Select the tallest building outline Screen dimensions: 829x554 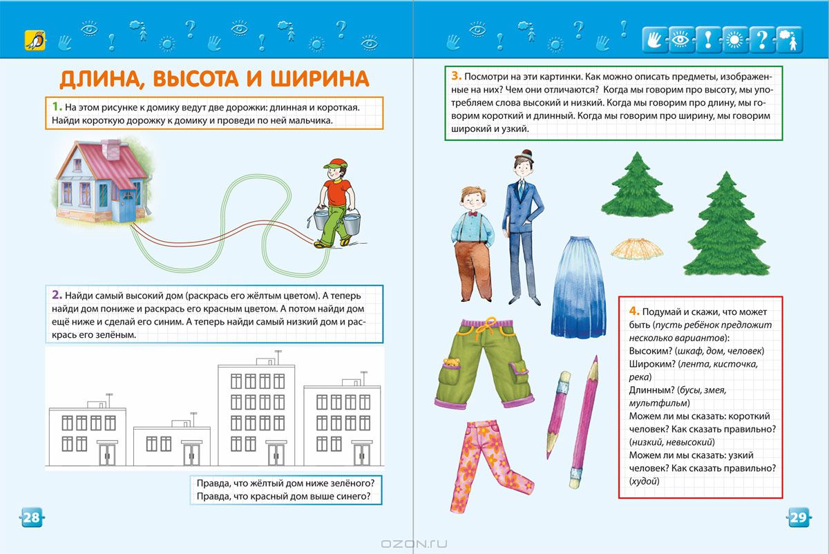(x=257, y=413)
